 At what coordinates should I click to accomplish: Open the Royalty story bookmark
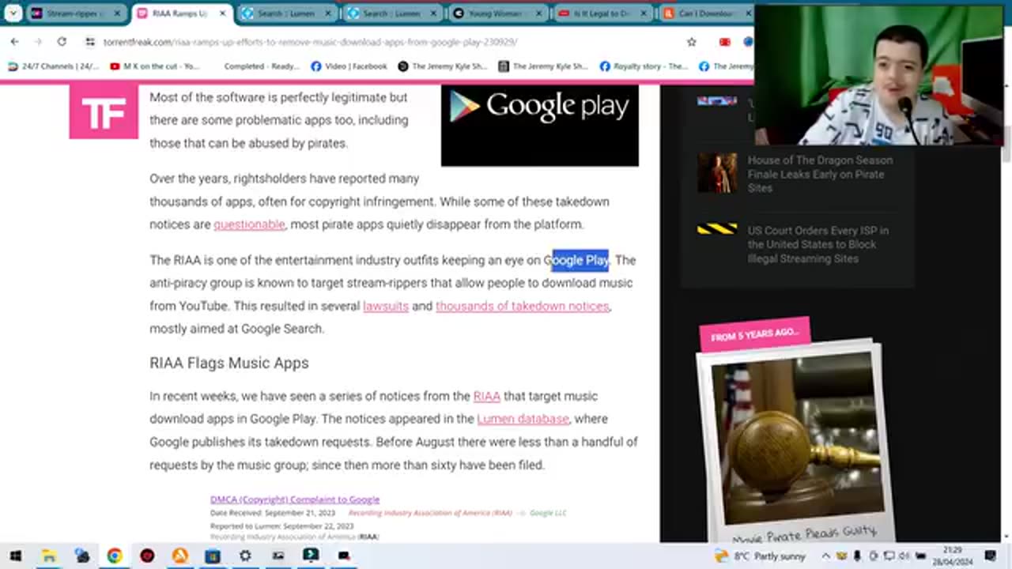(x=644, y=66)
